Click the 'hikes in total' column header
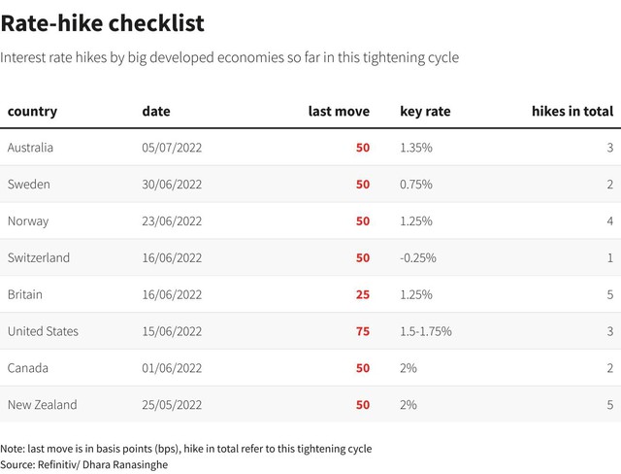 [x=572, y=111]
